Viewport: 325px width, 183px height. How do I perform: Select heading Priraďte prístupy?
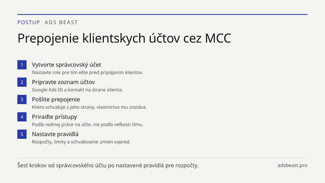pyautogui.click(x=54, y=117)
